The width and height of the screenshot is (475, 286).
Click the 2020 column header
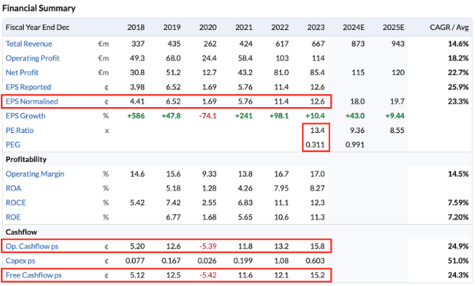tap(208, 28)
